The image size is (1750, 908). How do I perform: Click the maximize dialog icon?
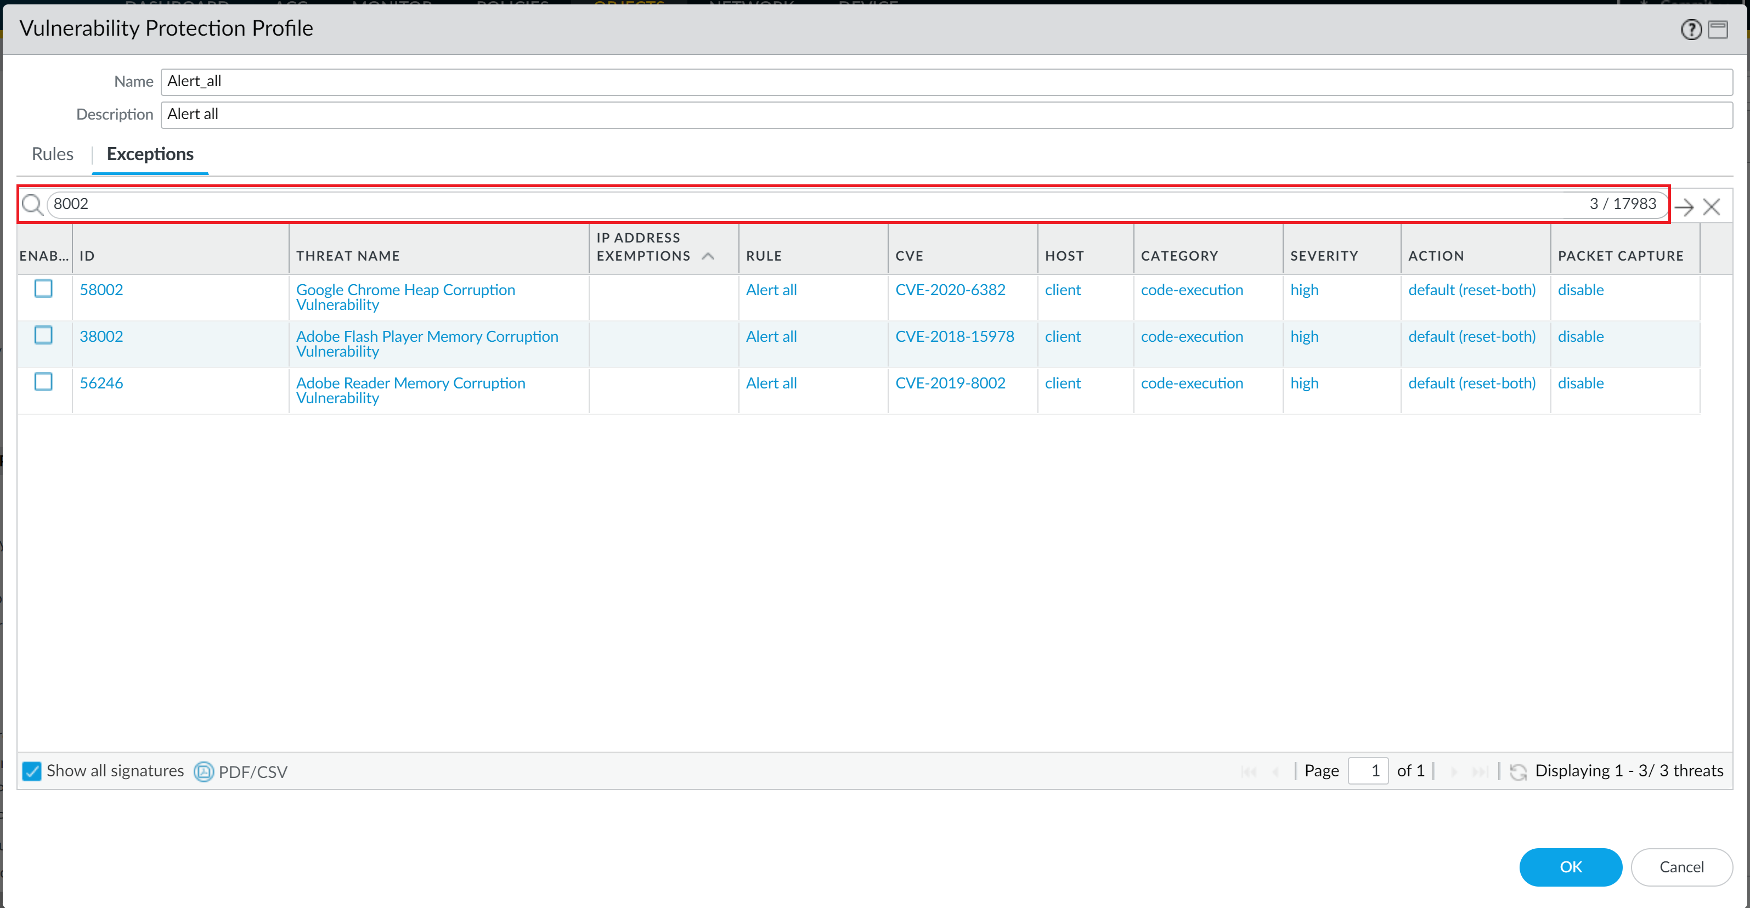1718,29
